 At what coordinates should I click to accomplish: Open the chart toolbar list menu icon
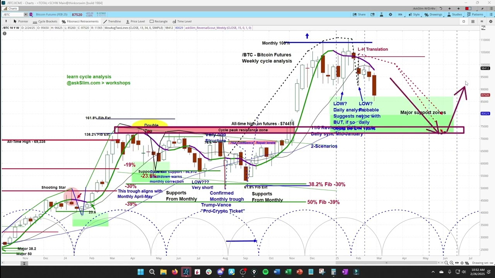pyautogui.click(x=491, y=15)
